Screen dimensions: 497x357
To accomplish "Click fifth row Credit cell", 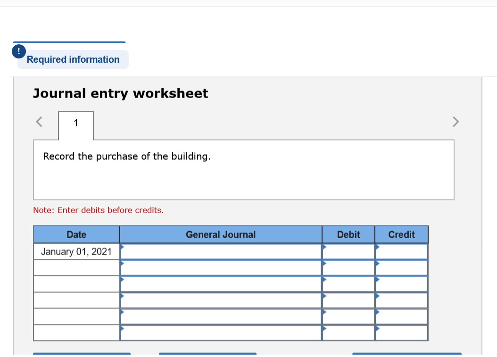I will 401,316.
